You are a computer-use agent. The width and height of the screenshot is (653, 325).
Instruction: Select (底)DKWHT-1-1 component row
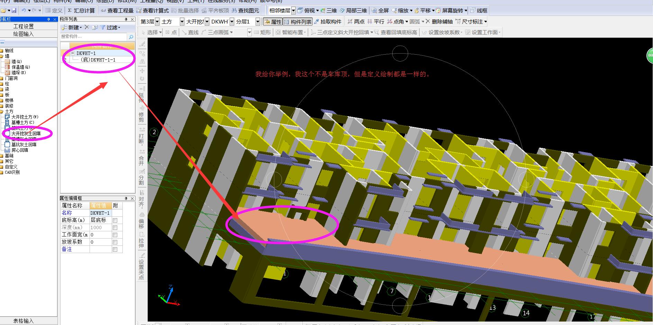(x=98, y=60)
